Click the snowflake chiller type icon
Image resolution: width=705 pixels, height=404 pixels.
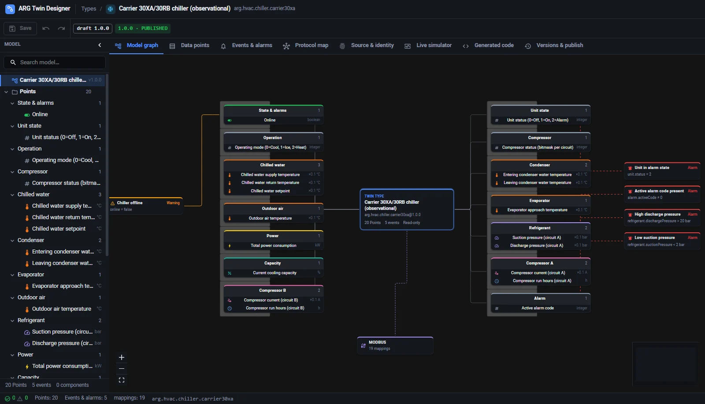[x=111, y=9]
